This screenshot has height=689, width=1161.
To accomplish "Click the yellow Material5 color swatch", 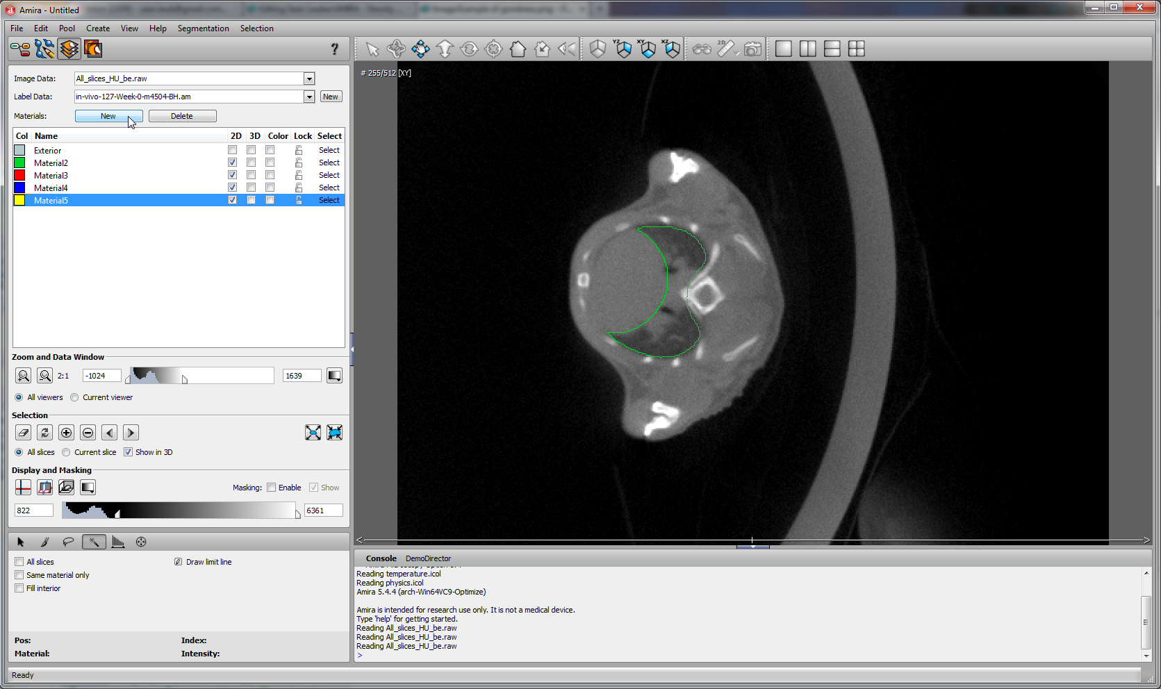I will [x=20, y=200].
